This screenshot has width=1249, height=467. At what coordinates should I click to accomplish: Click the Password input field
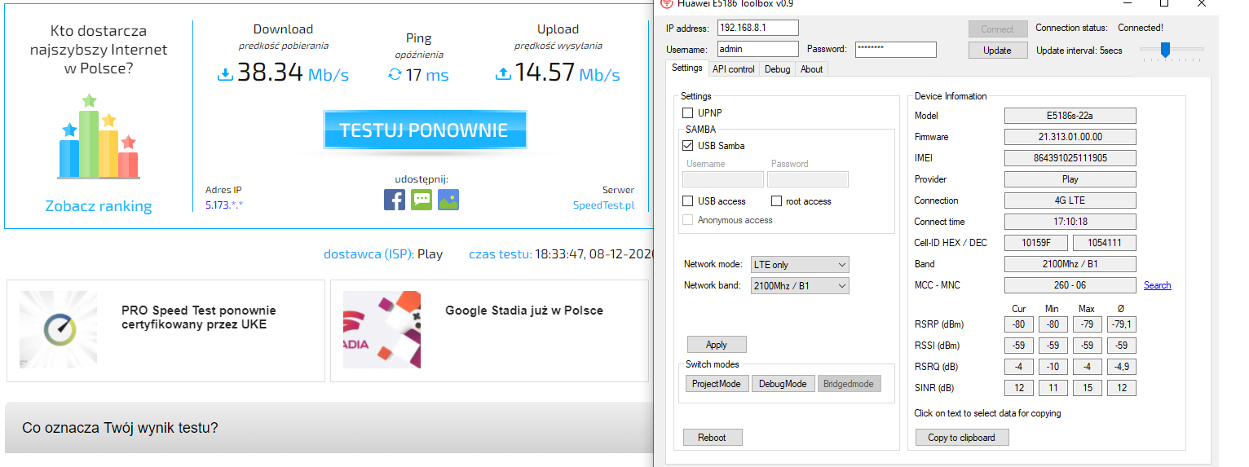tap(895, 50)
